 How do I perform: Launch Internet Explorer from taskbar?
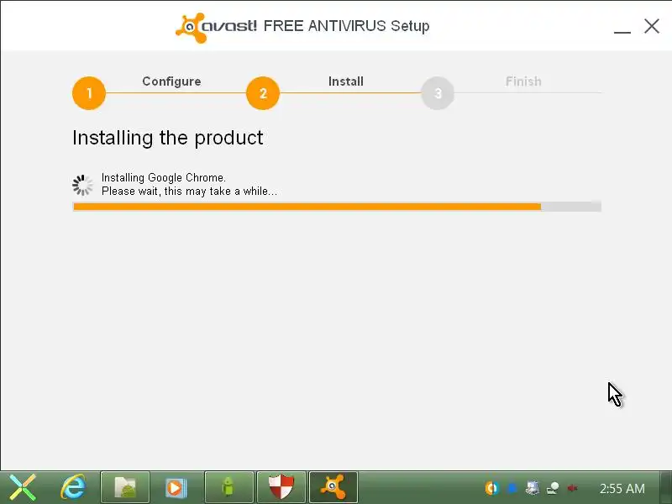click(74, 488)
